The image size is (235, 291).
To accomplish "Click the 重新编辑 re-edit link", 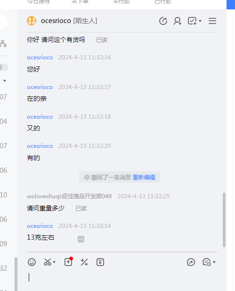I will [x=144, y=178].
